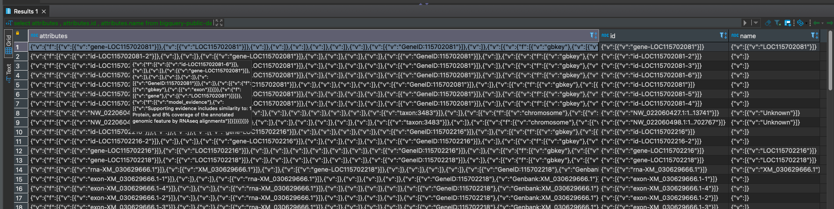Screen dimensions: 834x209
Task: Click id cell "id-LOC115702081-3"
Action: click(x=664, y=66)
